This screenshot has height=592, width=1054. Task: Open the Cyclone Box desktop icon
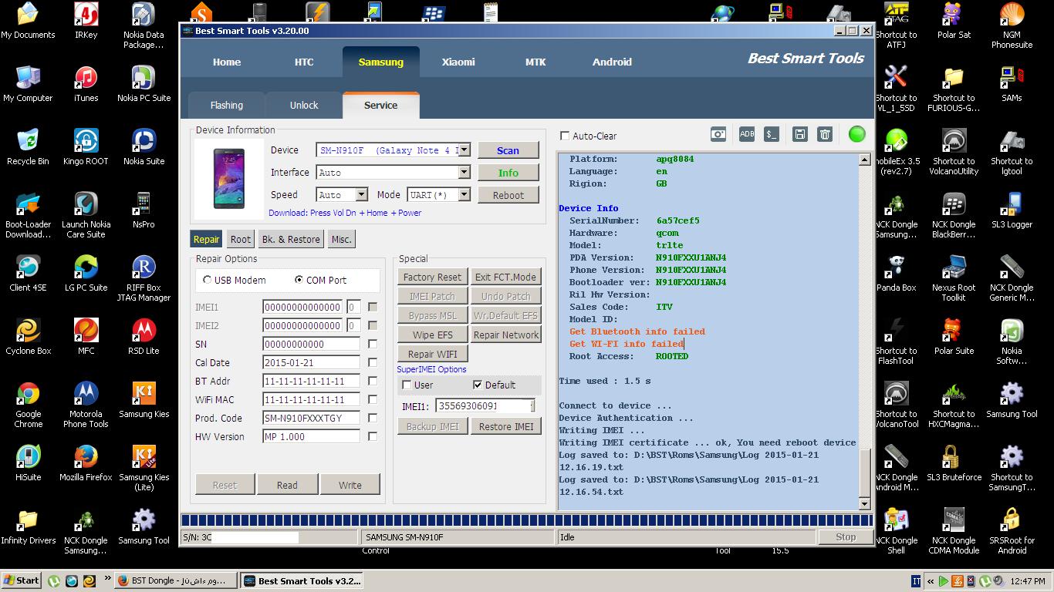click(x=29, y=337)
